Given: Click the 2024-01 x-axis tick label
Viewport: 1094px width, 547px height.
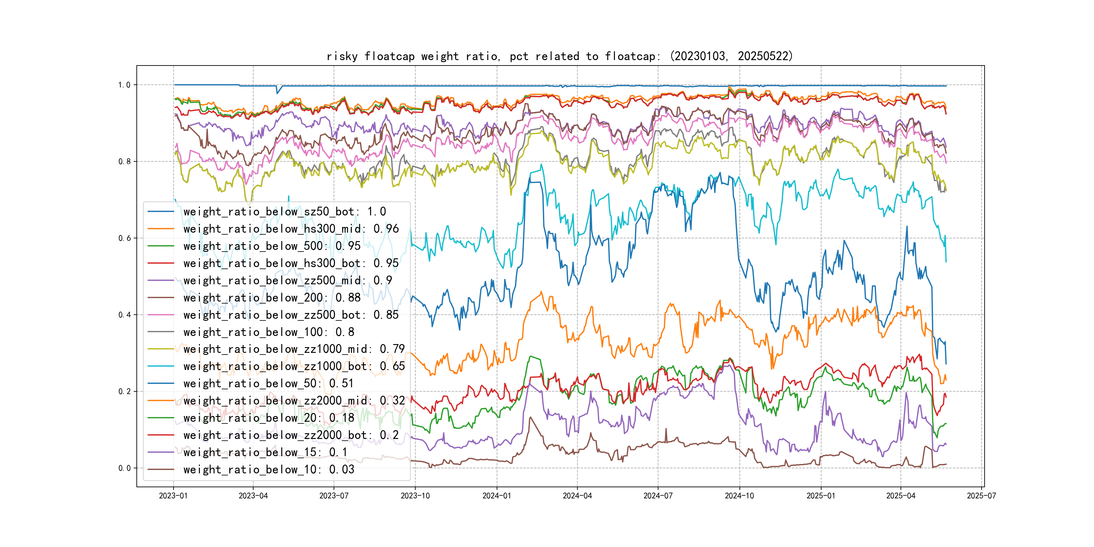Looking at the screenshot, I should [x=496, y=496].
